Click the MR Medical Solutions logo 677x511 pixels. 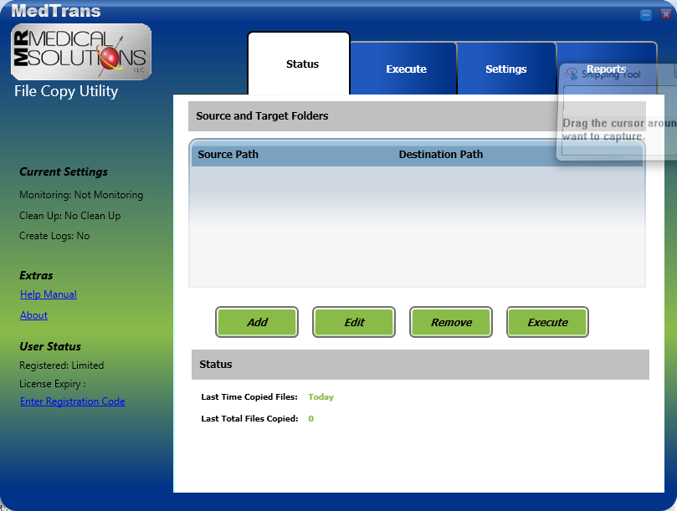pyautogui.click(x=80, y=52)
